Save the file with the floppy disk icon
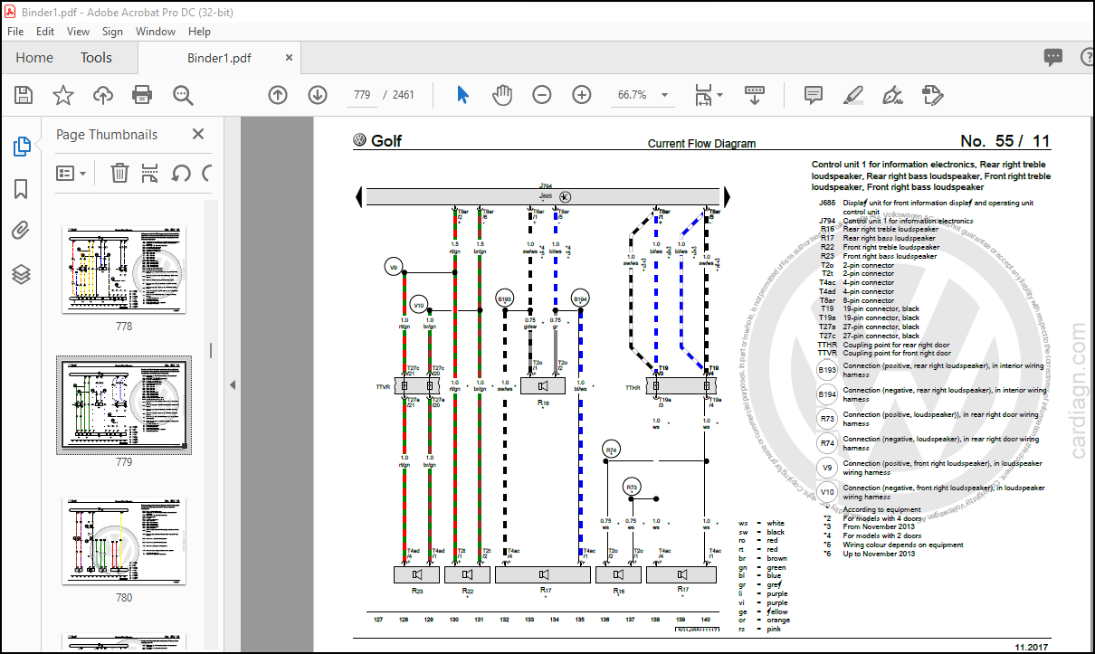This screenshot has width=1095, height=654. [24, 95]
